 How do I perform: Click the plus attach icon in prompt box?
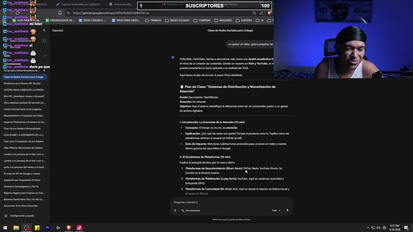coord(175,210)
